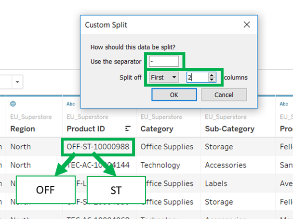
Task: Click the Abc type icon above Product ID
Action: tap(70, 103)
